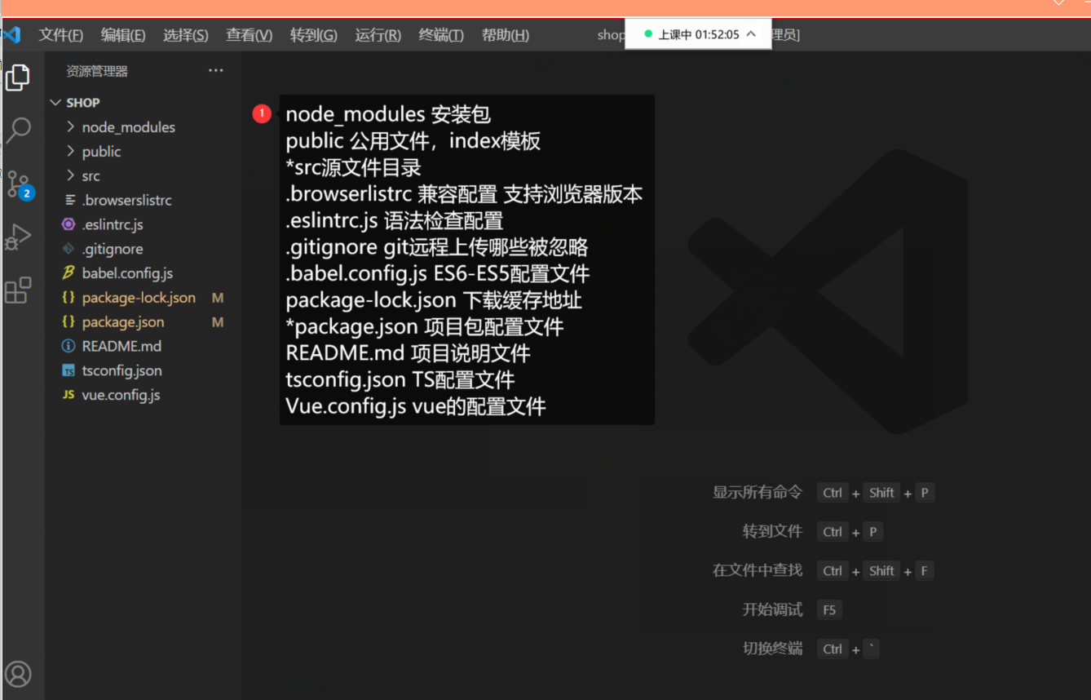Open the Accounts icon at bottom
Image resolution: width=1091 pixels, height=700 pixels.
point(18,674)
